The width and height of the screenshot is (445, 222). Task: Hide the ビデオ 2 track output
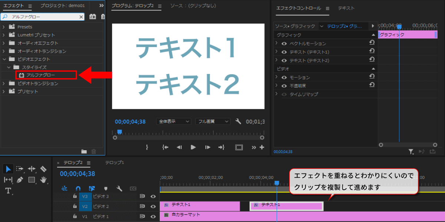(153, 206)
